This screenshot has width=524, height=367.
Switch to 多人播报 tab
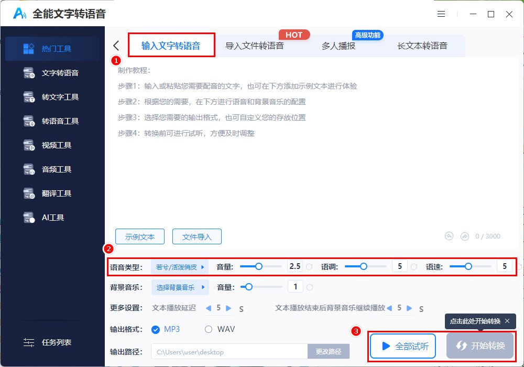338,46
